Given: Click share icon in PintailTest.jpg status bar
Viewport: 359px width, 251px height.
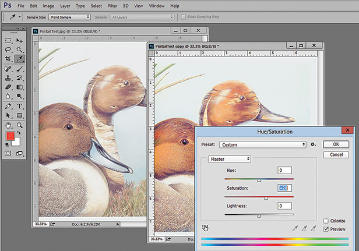Looking at the screenshot, I should pyautogui.click(x=52, y=224).
